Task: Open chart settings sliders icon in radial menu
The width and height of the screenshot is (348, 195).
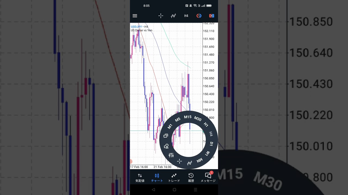Action: coord(171,155)
